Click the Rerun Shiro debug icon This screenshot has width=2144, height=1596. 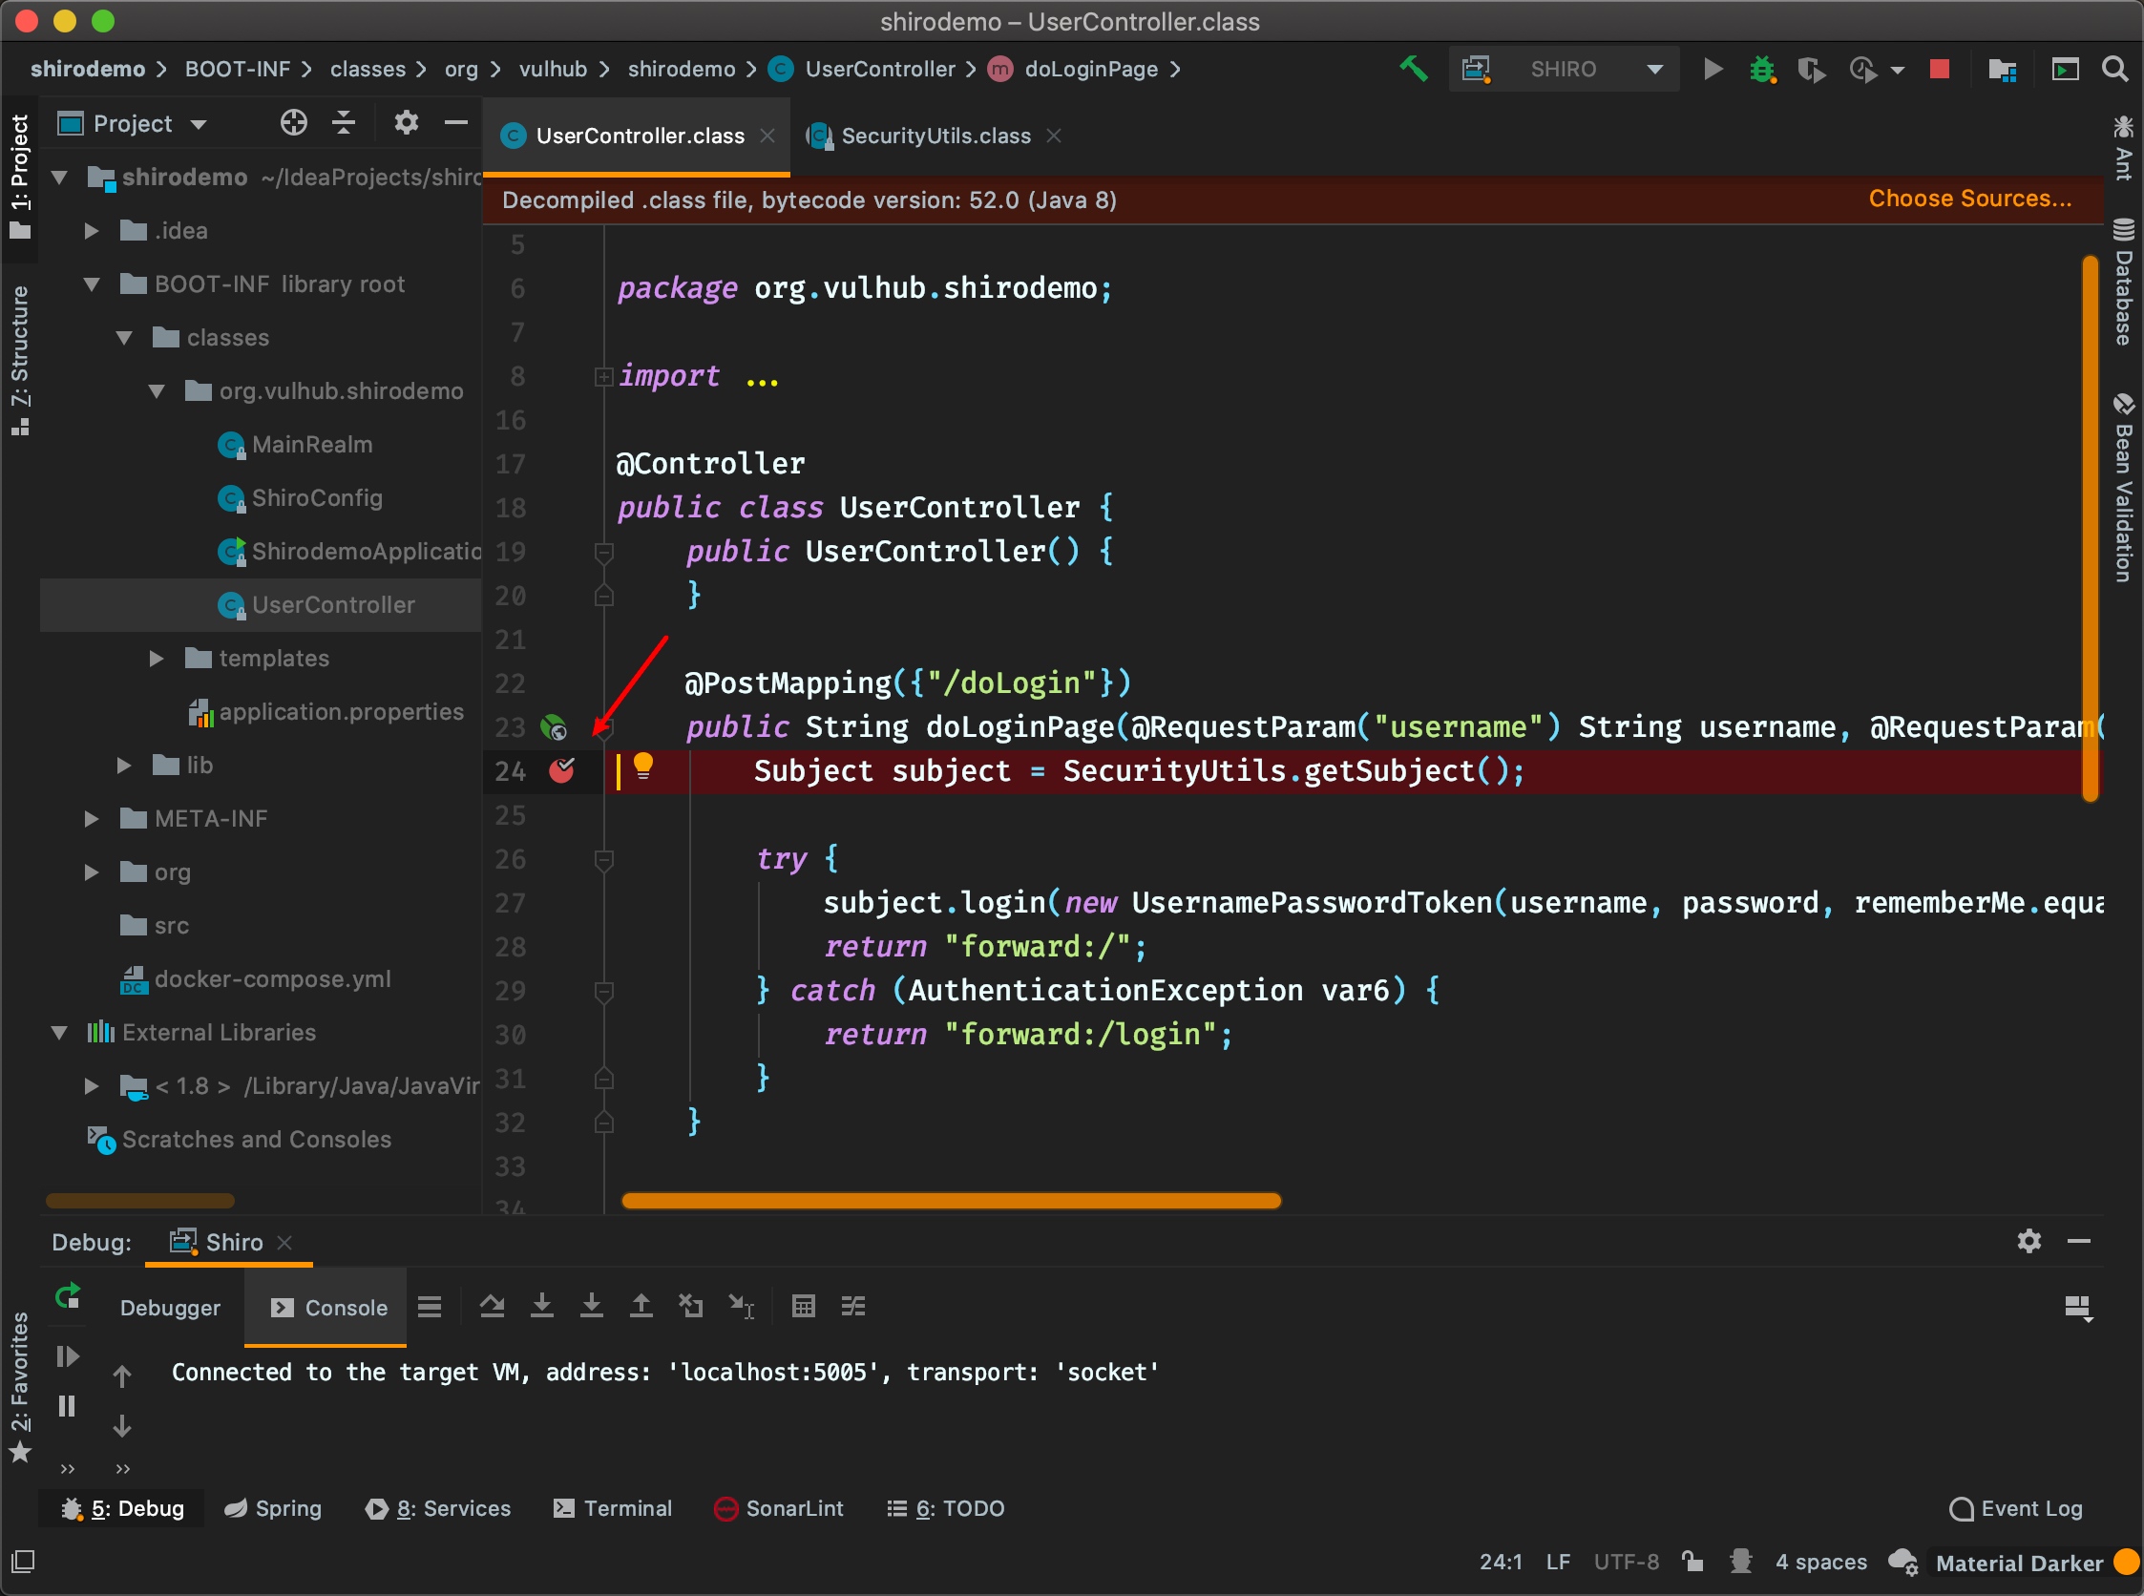click(68, 1295)
